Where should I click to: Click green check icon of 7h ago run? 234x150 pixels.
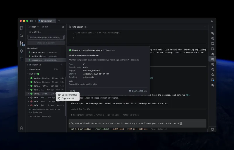[31, 82]
